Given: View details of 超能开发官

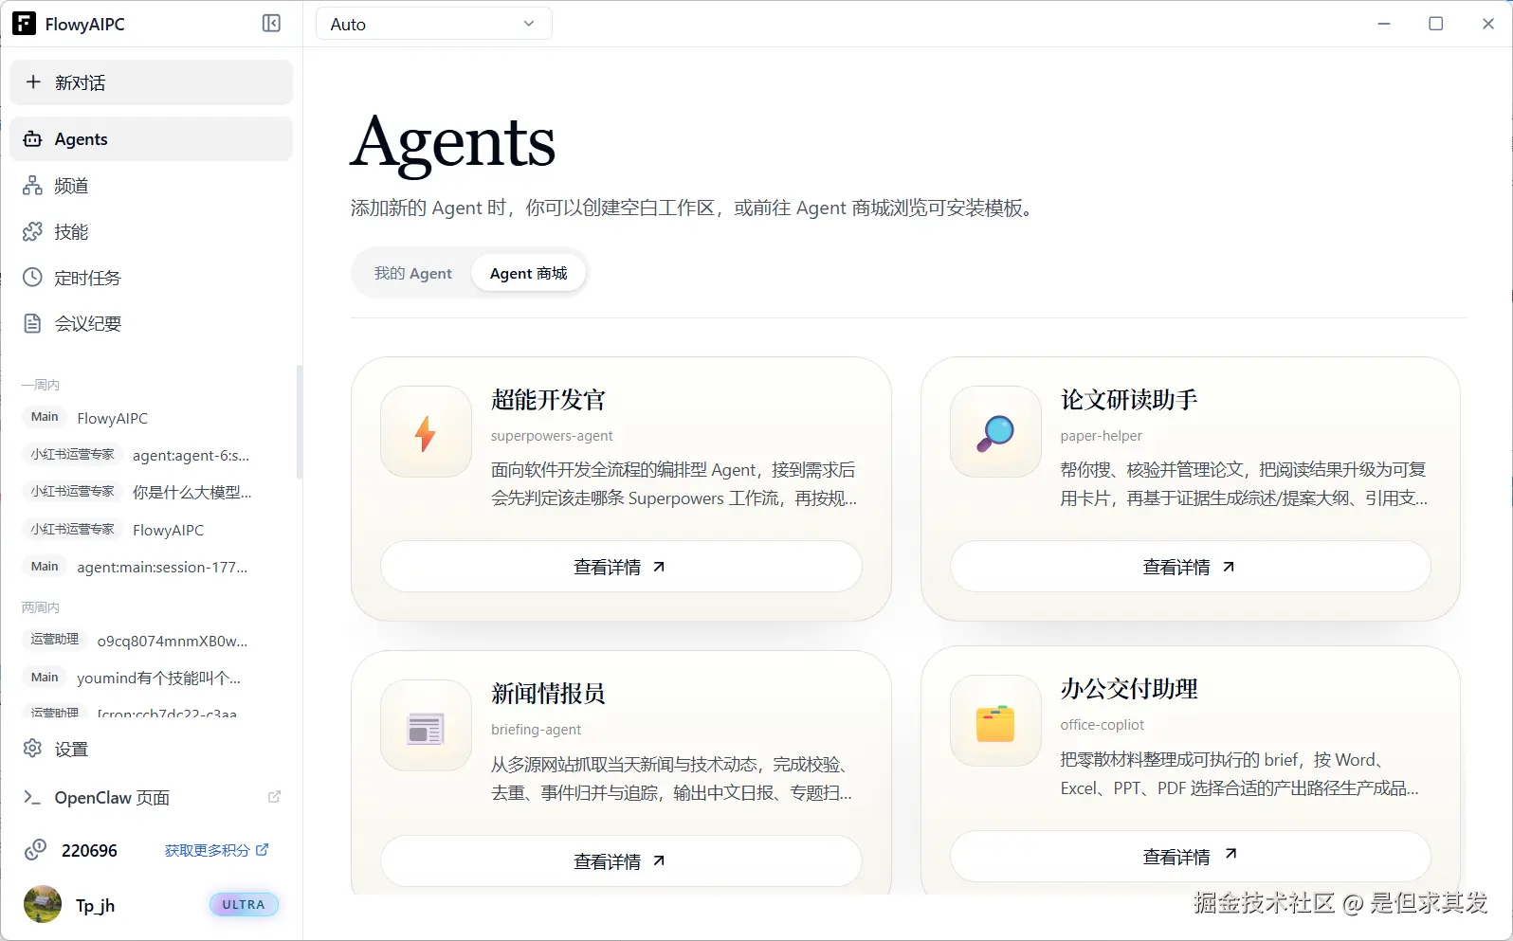Looking at the screenshot, I should point(621,567).
